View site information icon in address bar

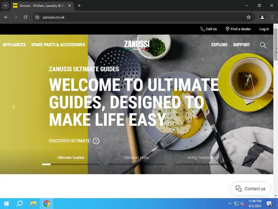[37, 17]
